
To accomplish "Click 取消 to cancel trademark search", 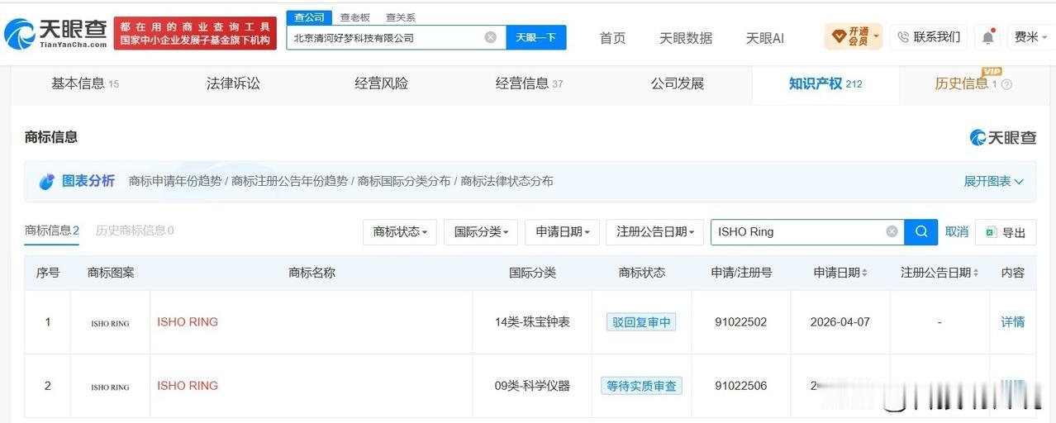I will (957, 232).
